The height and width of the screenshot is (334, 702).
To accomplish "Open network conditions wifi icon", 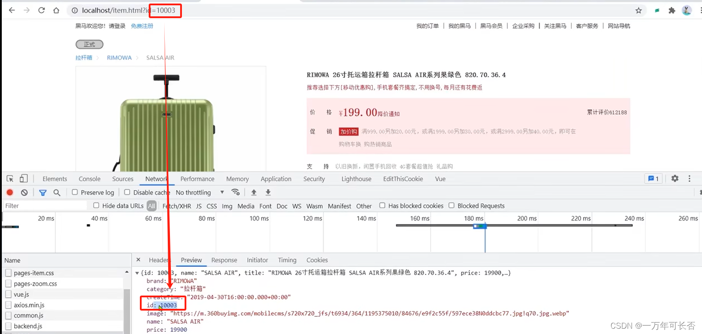I will 235,192.
